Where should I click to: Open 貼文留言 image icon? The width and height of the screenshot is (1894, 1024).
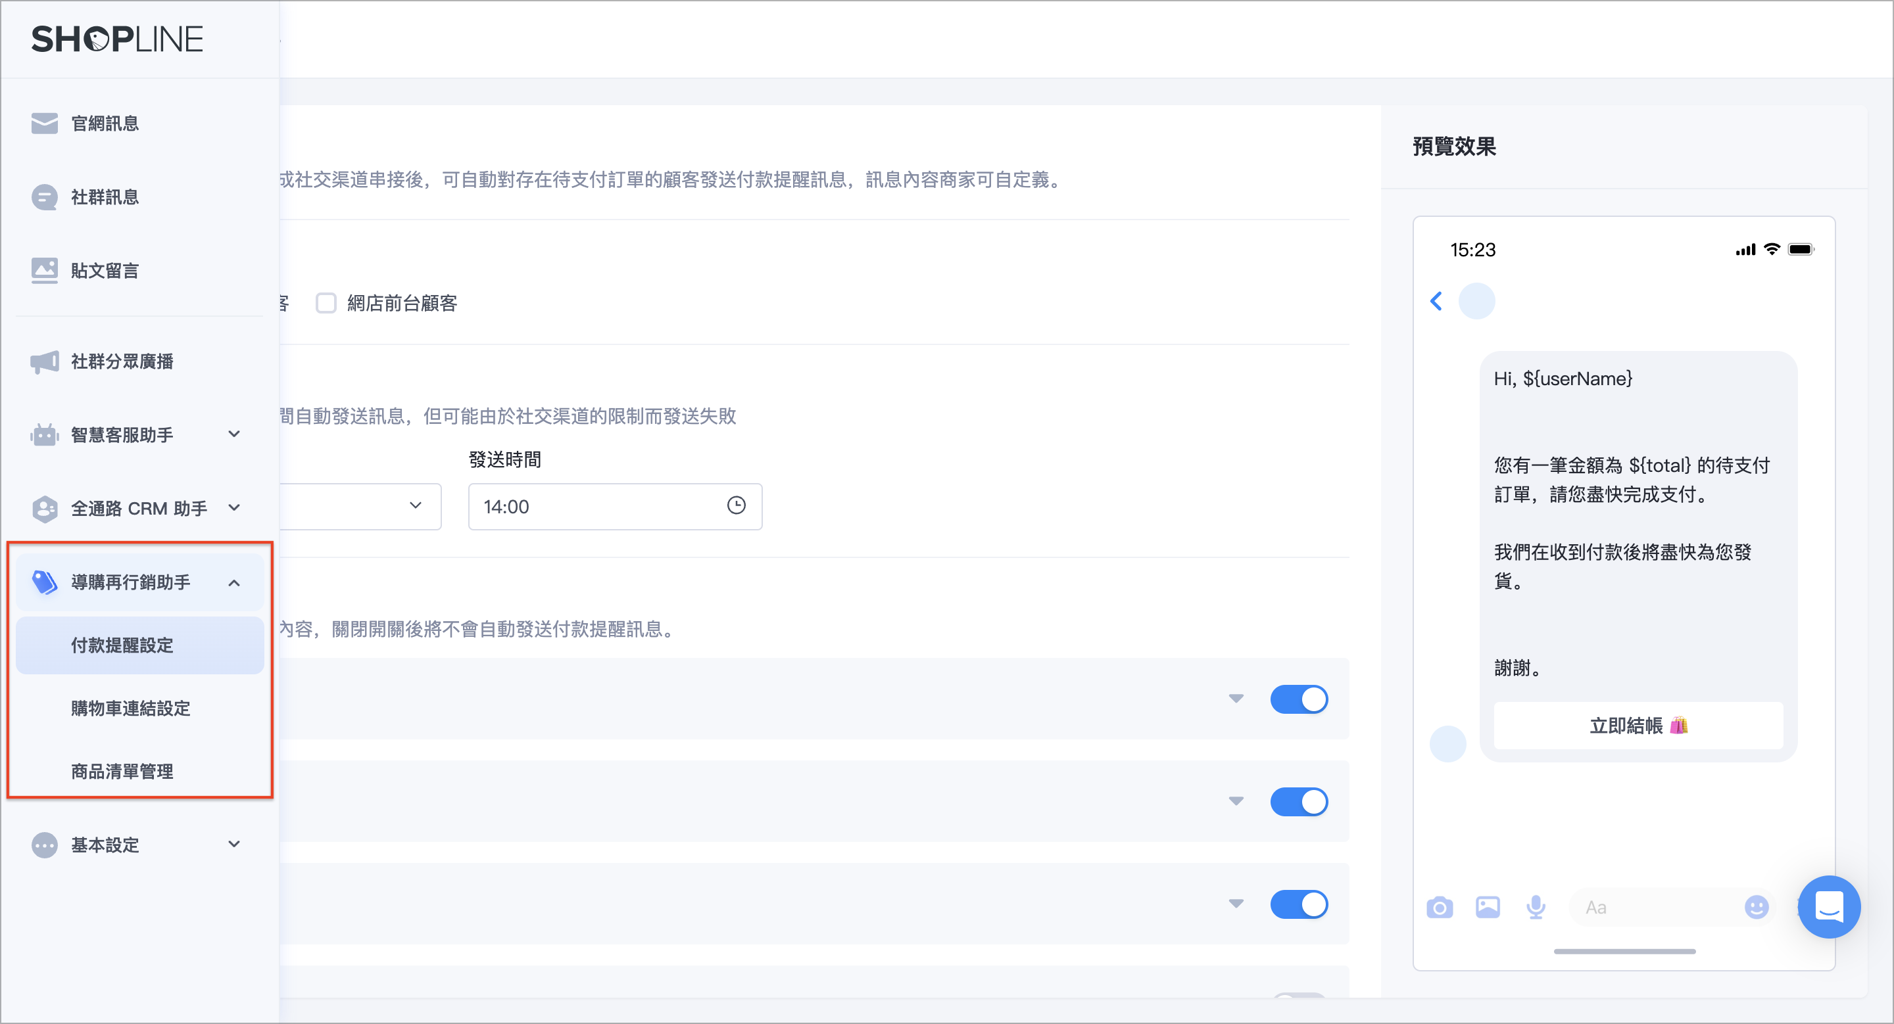44,270
